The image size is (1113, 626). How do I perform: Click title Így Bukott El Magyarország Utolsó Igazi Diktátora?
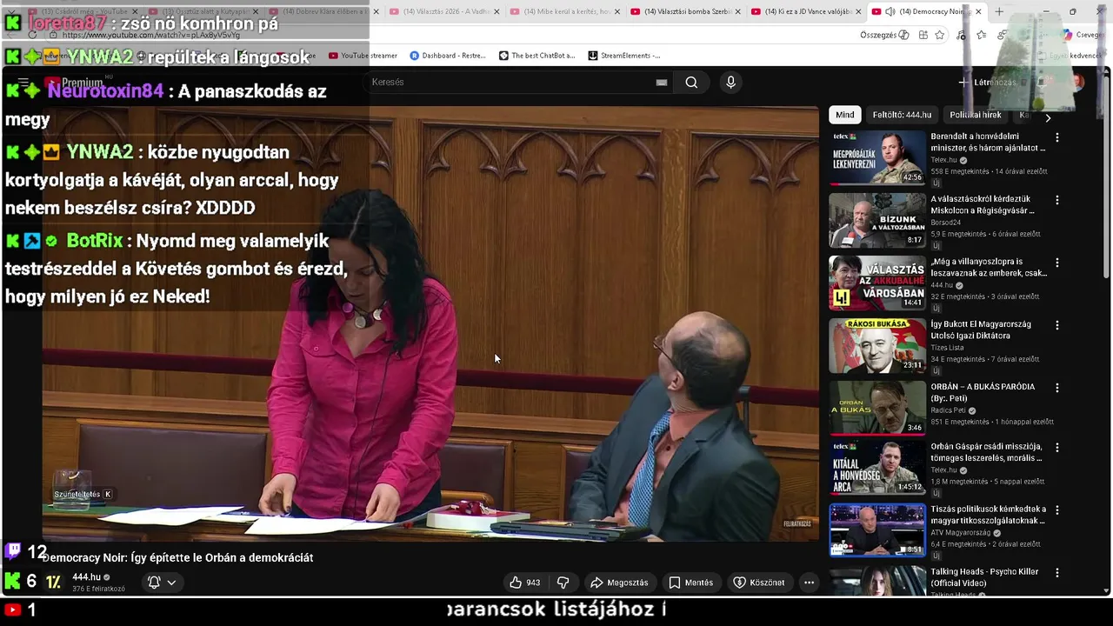tap(981, 330)
